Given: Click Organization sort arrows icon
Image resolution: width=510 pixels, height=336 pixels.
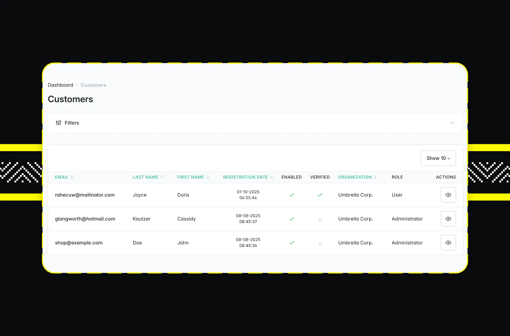Looking at the screenshot, I should coord(375,177).
